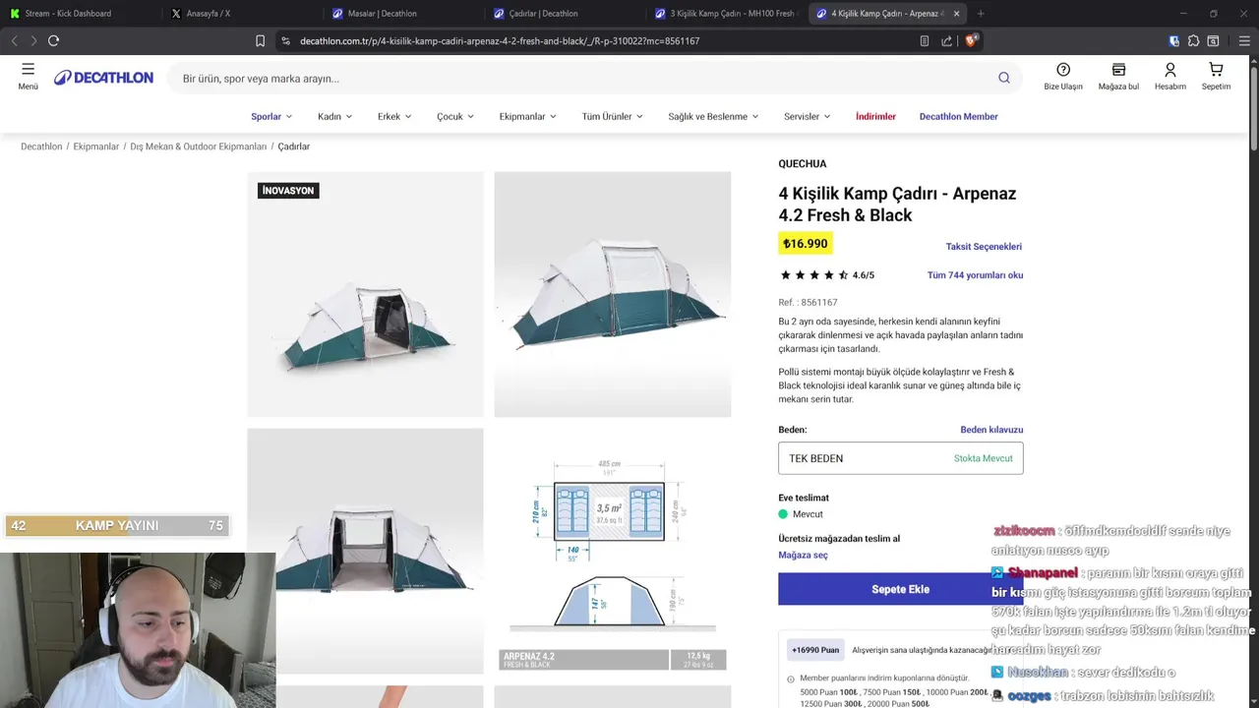
Task: Switch to 3 Kişilik Kamp Çadırı MH100 tab
Action: tap(726, 14)
